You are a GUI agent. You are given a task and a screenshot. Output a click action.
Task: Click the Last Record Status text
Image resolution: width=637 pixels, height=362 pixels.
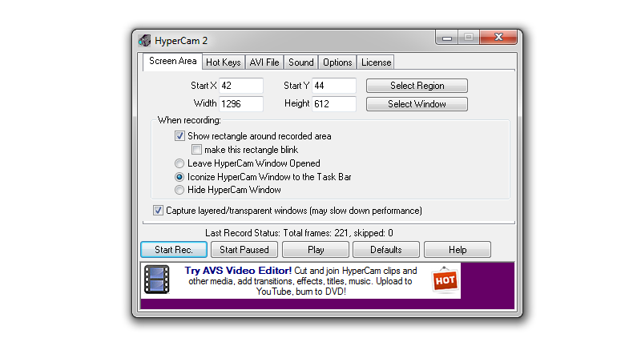(x=299, y=233)
